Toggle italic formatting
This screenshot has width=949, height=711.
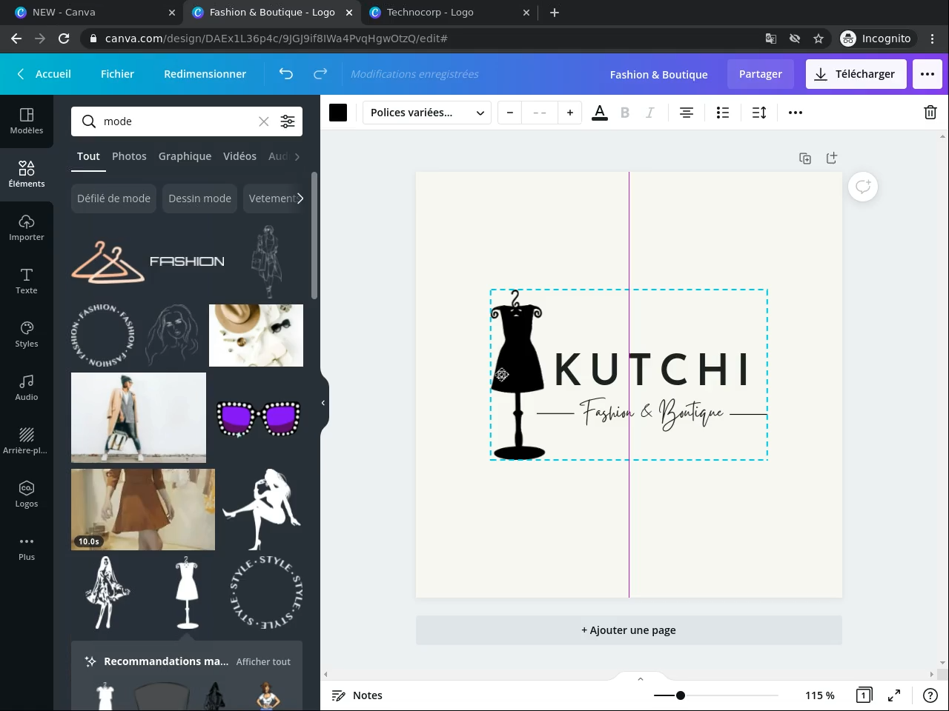point(650,113)
